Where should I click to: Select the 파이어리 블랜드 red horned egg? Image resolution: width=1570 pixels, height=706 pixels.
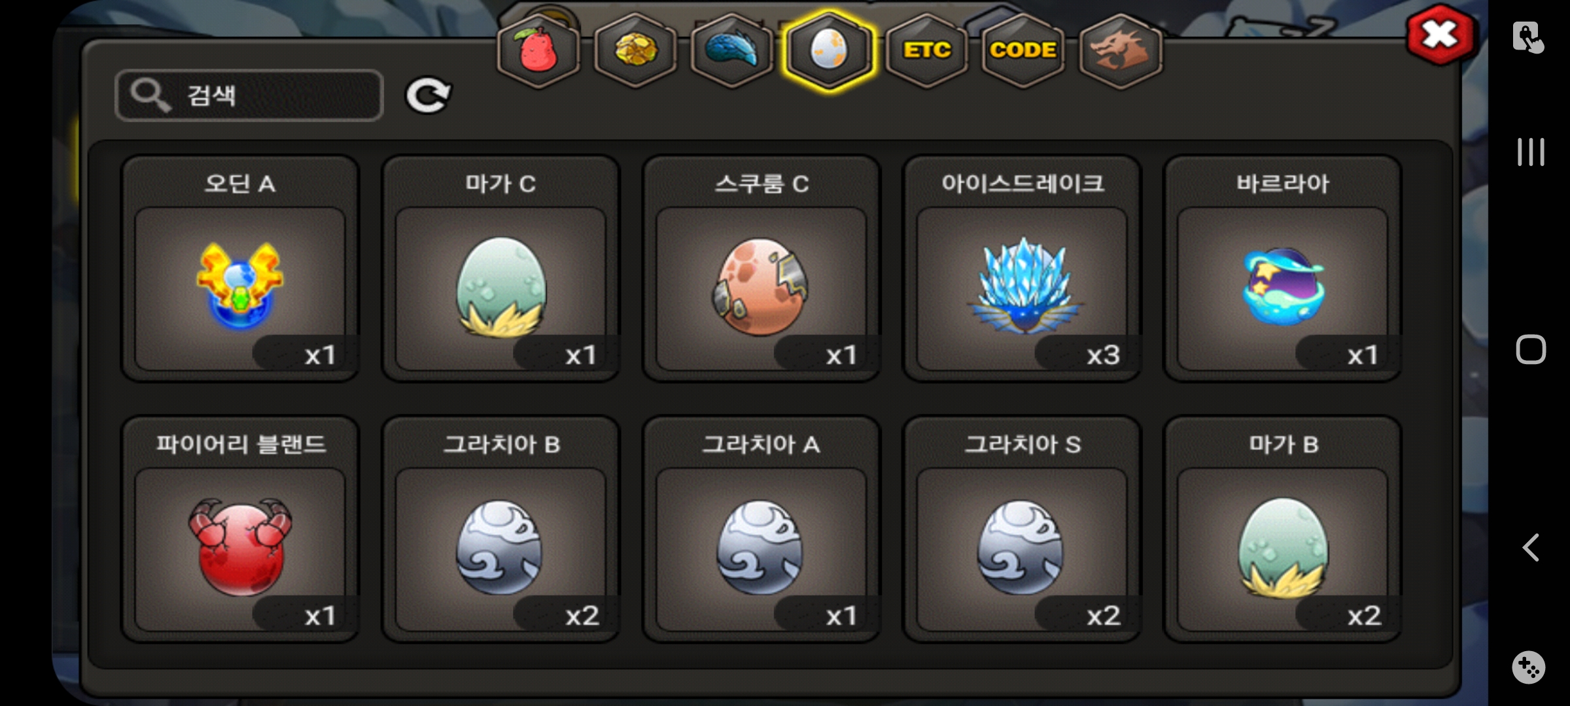[x=240, y=529]
